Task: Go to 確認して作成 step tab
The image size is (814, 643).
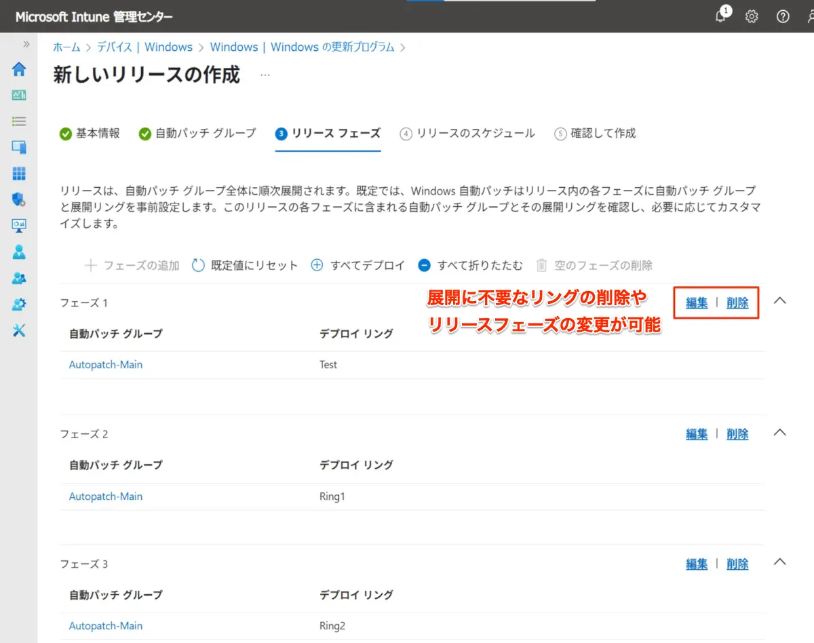Action: 595,134
